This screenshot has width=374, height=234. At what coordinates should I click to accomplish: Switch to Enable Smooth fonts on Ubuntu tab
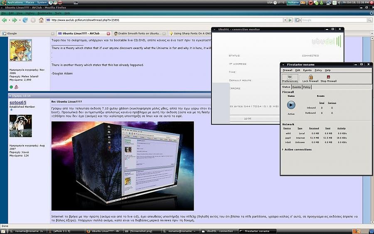(140, 34)
